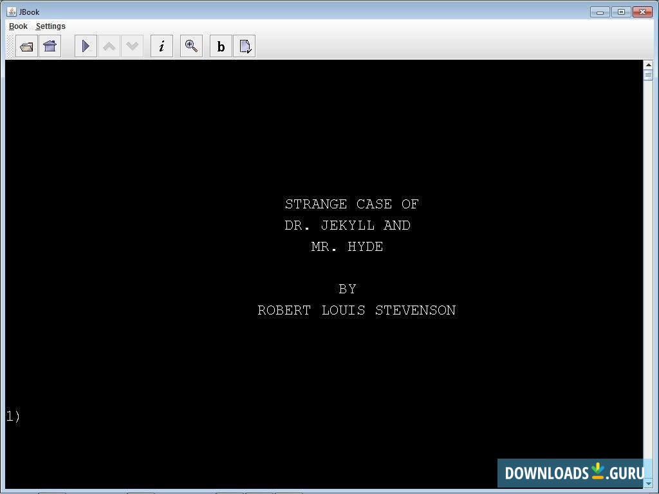659x494 pixels.
Task: Minimize the JBook window
Action: tap(600, 12)
